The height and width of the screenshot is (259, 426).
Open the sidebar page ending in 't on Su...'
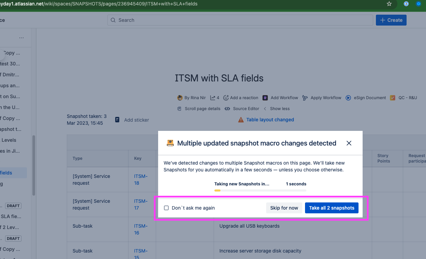tap(10, 96)
